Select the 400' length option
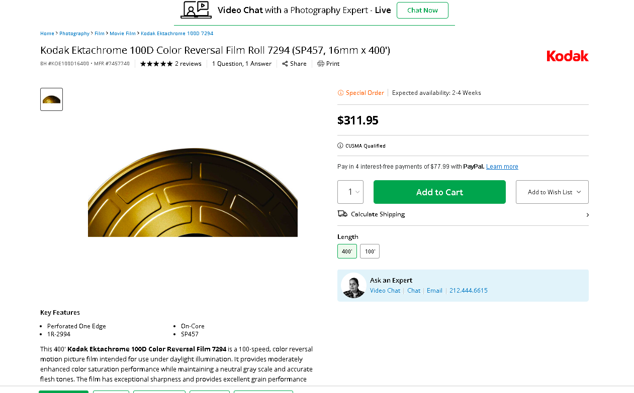The height and width of the screenshot is (393, 634). (347, 251)
